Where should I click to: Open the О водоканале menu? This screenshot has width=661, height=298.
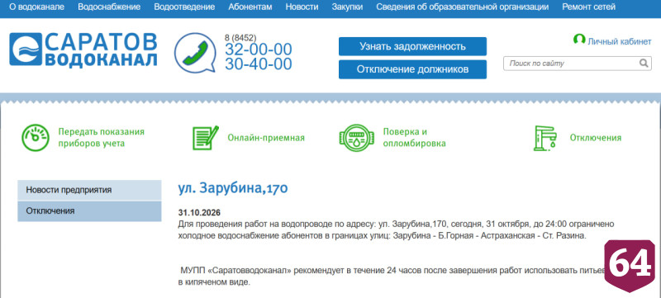36,7
